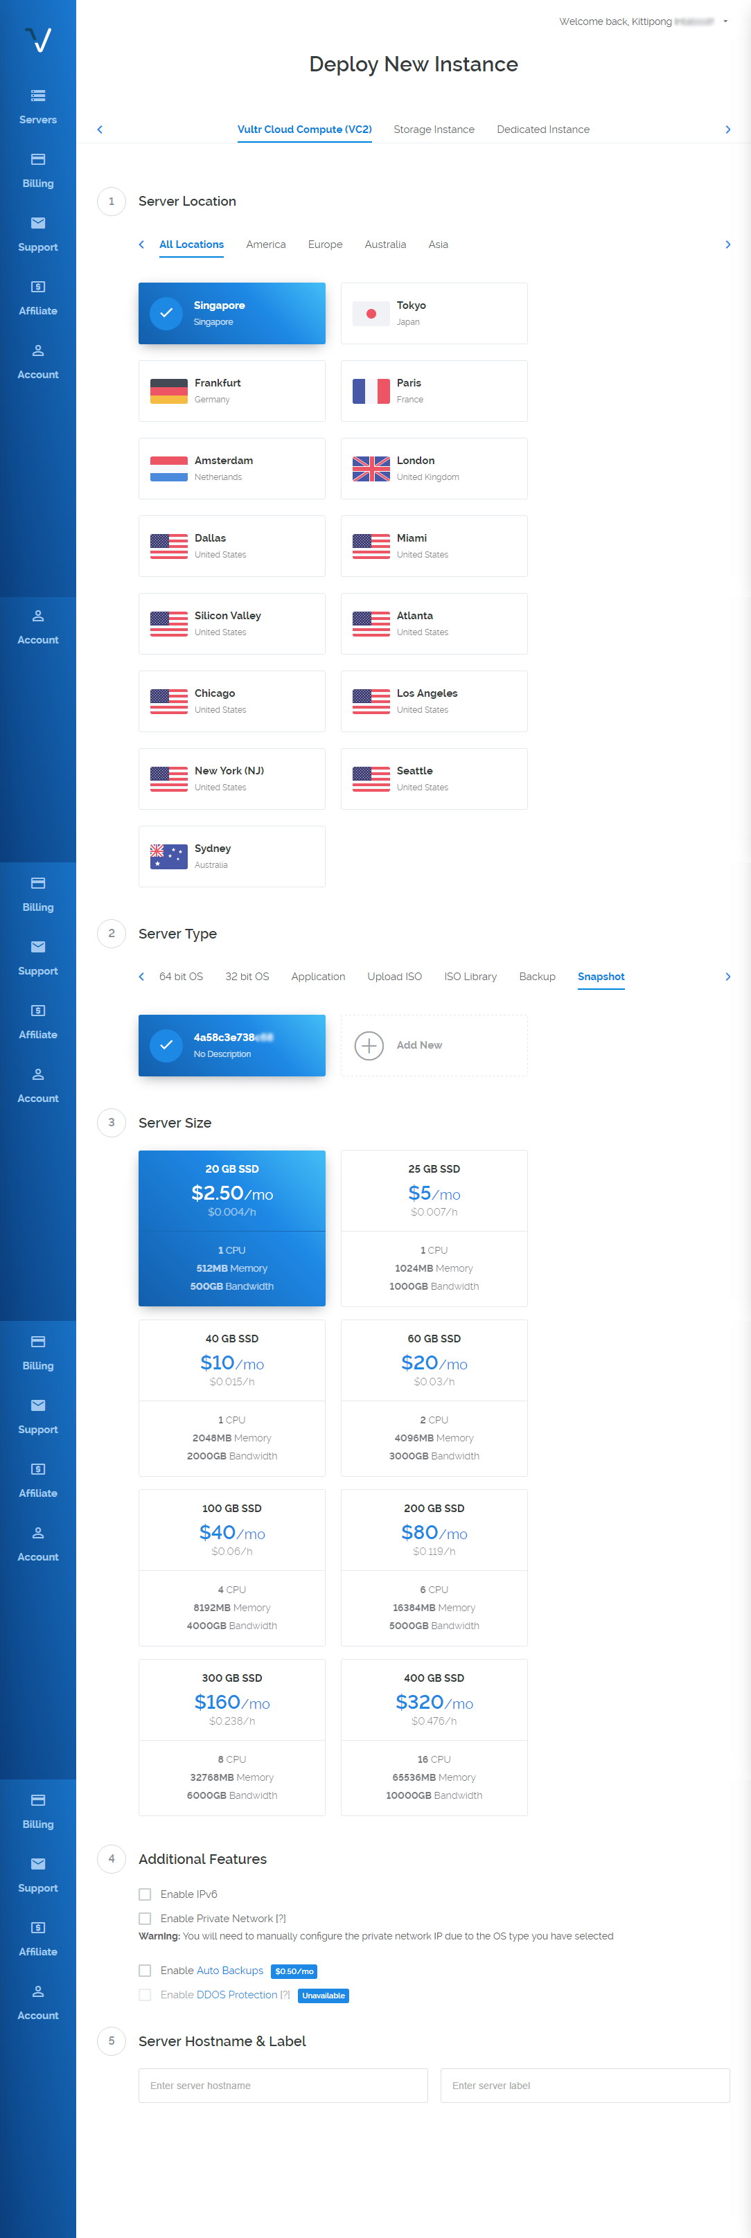Toggle the Enable DDOS Protection checkbox
This screenshot has height=2238, width=751.
click(145, 1995)
